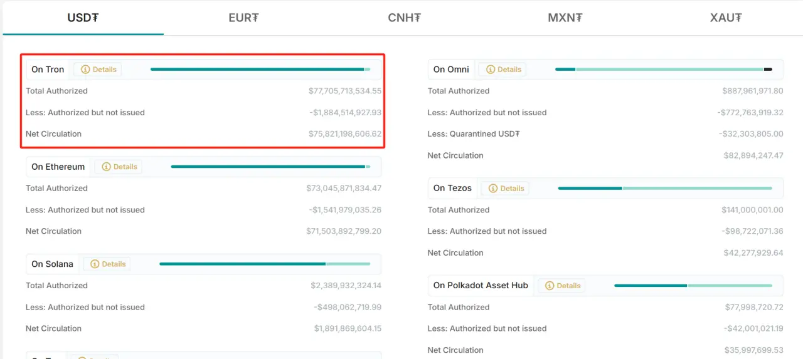Open Details for On Tron
This screenshot has width=803, height=359.
click(98, 70)
